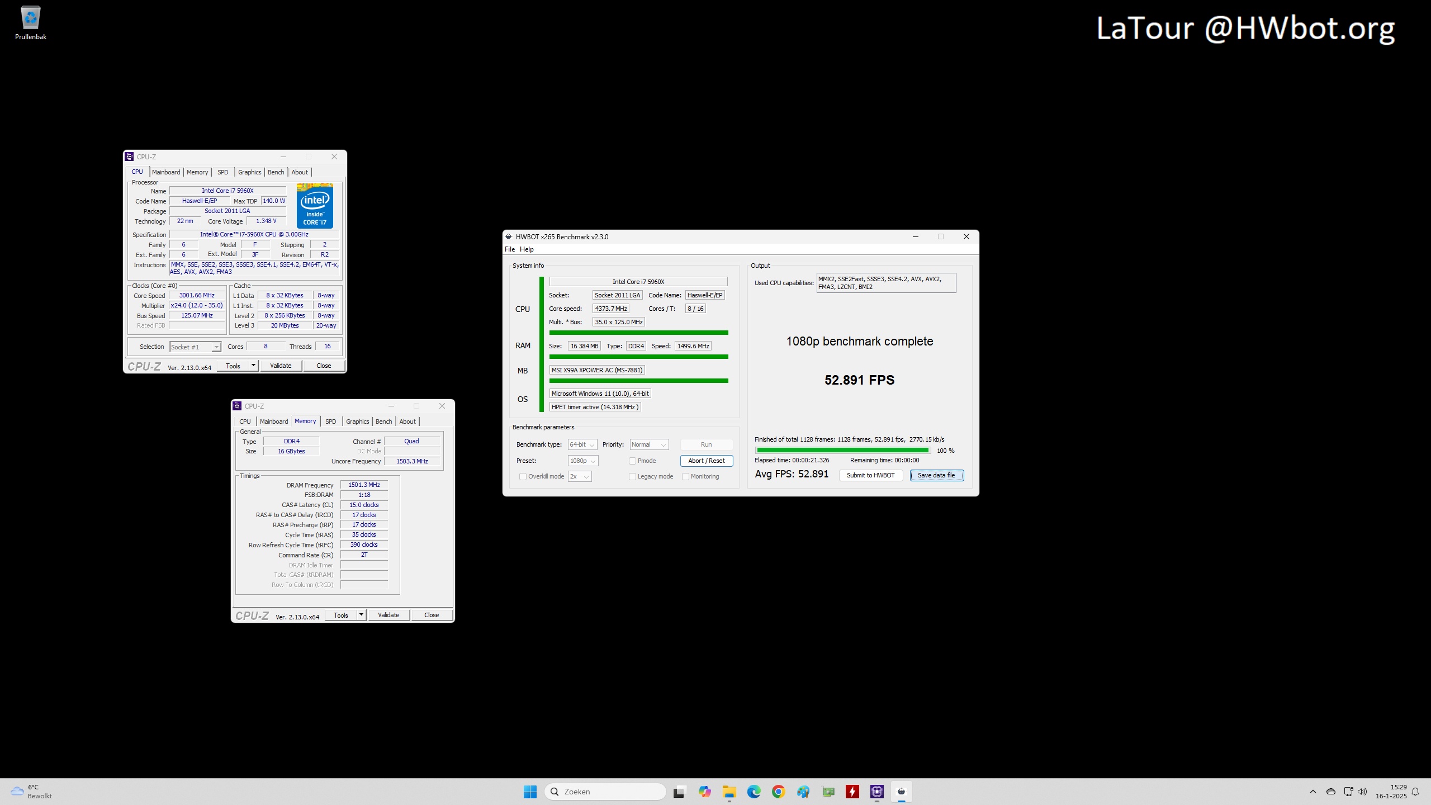Screen dimensions: 1431x805
Task: Switch to CPU tab in Memory CPU-Z window
Action: pyautogui.click(x=245, y=422)
